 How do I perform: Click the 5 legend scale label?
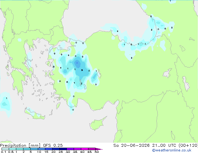tap(31, 152)
